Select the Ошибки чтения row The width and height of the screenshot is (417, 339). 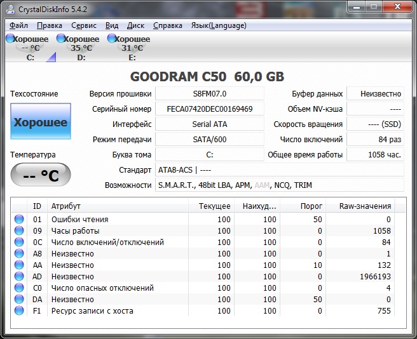(x=203, y=220)
